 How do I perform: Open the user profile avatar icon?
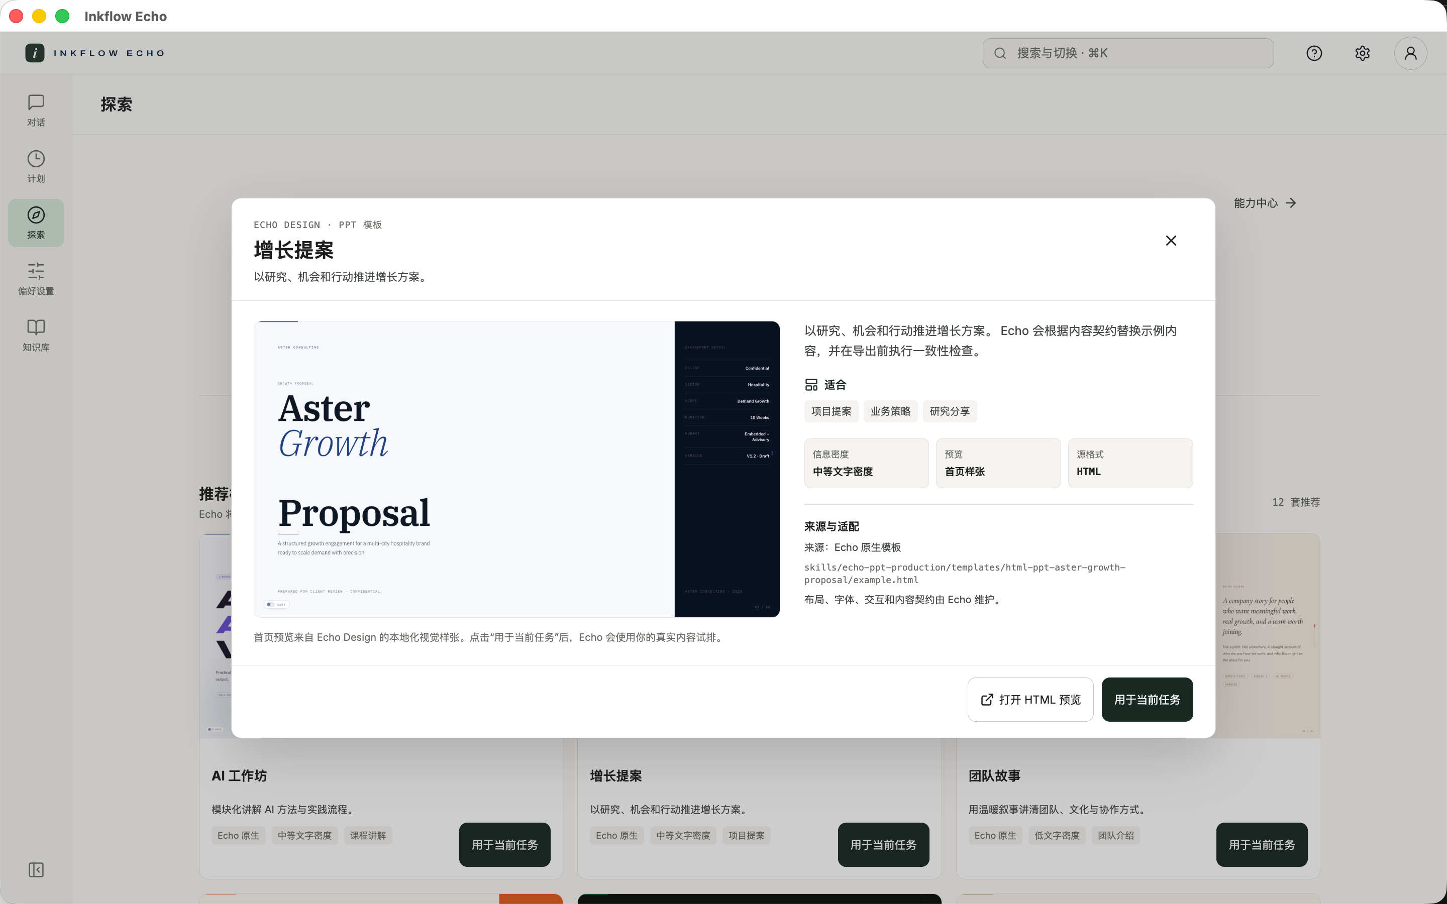1410,53
